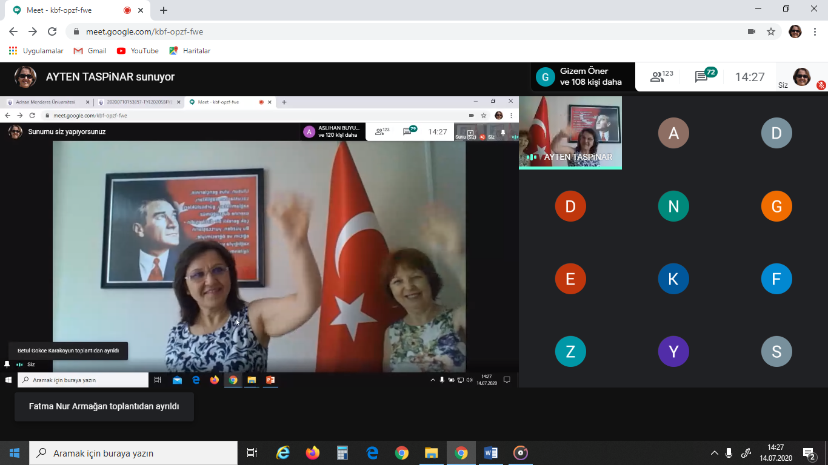Click the camera permission icon in address bar
This screenshot has width=828, height=465.
point(752,31)
